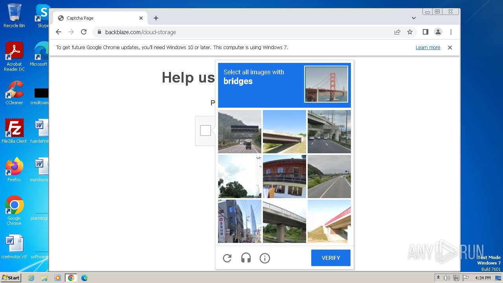Viewport: 503px width, 283px height.
Task: Go back in Chrome browser
Action: point(59,32)
